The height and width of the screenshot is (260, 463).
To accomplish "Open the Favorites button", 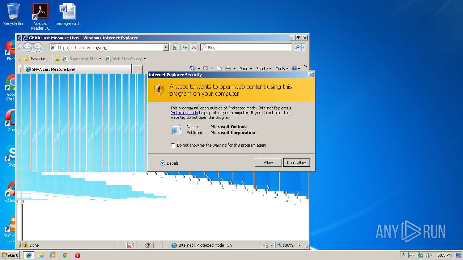I will (x=35, y=58).
